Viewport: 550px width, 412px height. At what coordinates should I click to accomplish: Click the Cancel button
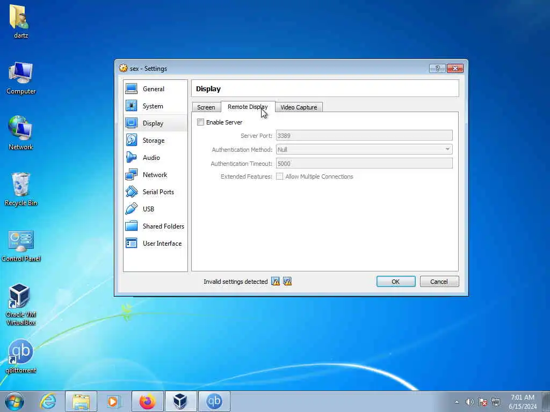point(439,281)
